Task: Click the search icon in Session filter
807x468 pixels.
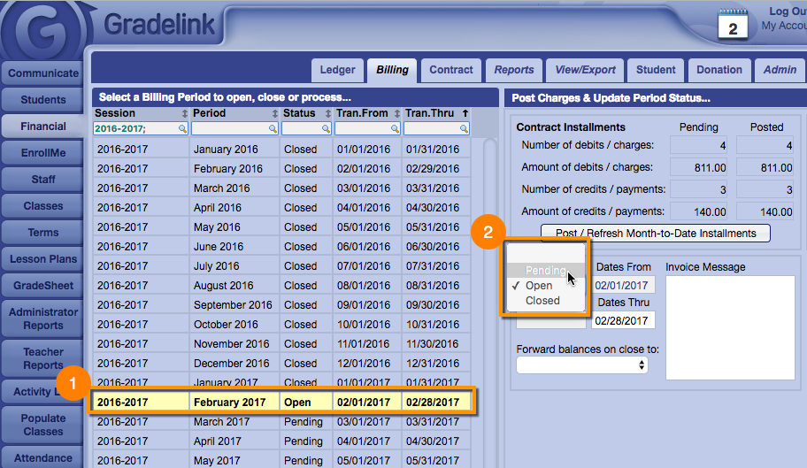Action: (x=182, y=128)
